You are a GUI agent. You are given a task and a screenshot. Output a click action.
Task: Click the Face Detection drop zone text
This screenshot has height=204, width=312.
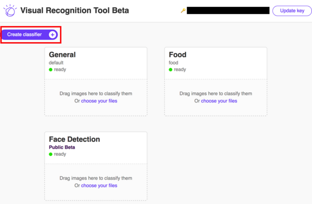click(96, 178)
